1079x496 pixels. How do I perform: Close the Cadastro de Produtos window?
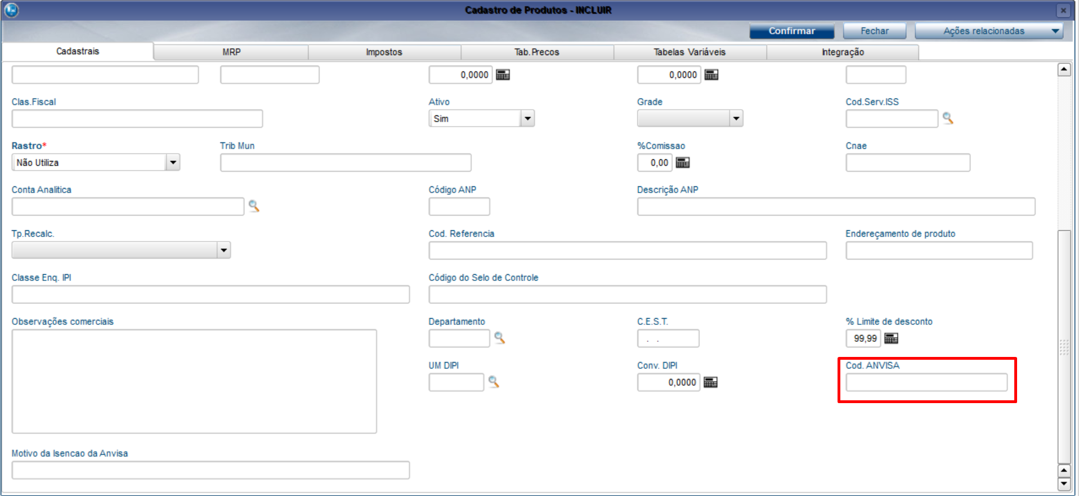1063,10
